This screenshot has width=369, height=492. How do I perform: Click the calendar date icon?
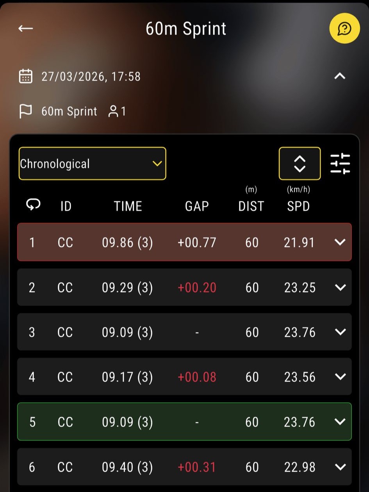[x=26, y=76]
